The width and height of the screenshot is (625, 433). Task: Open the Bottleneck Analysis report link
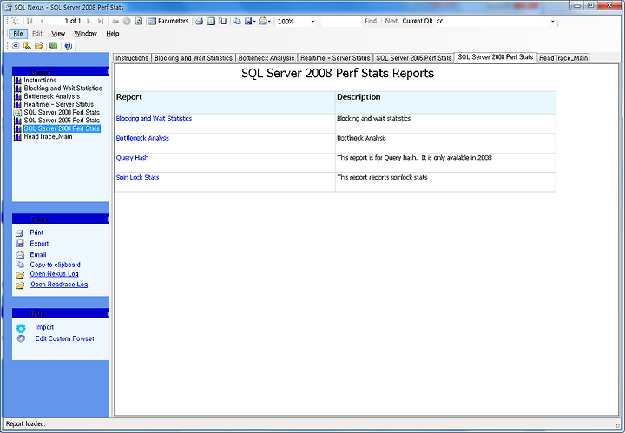142,138
